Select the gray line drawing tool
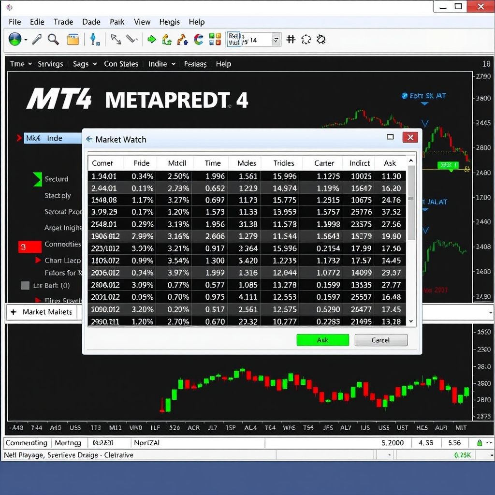The width and height of the screenshot is (495, 495). tap(131, 39)
